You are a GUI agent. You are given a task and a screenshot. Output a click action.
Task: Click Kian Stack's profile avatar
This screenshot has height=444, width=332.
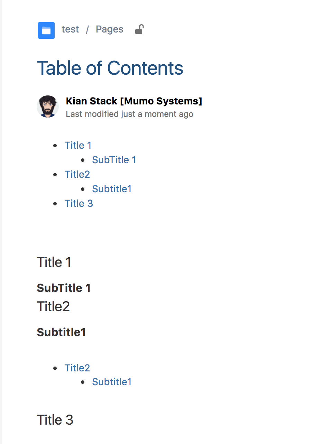click(47, 107)
